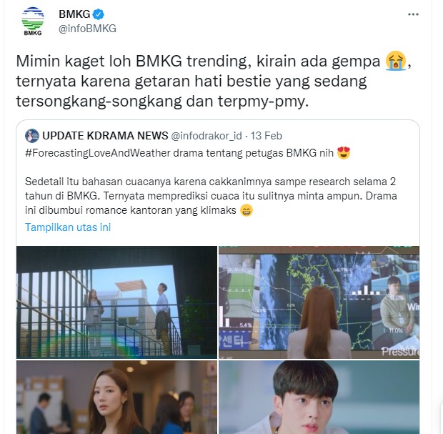This screenshot has height=434, width=443.
Task: Click the grinning emoji after klimaks
Action: pos(247,210)
